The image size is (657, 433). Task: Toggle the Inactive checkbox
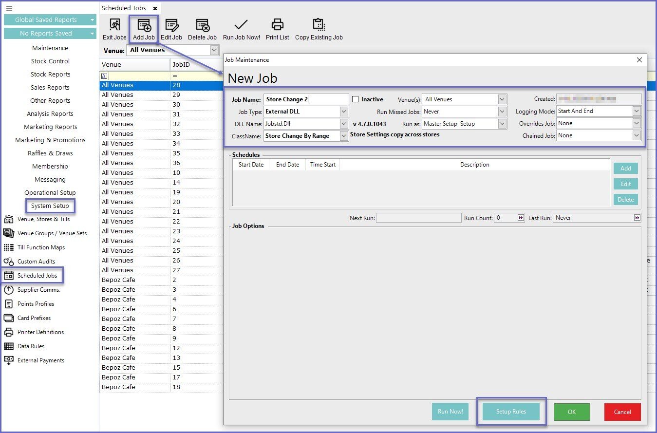[356, 99]
